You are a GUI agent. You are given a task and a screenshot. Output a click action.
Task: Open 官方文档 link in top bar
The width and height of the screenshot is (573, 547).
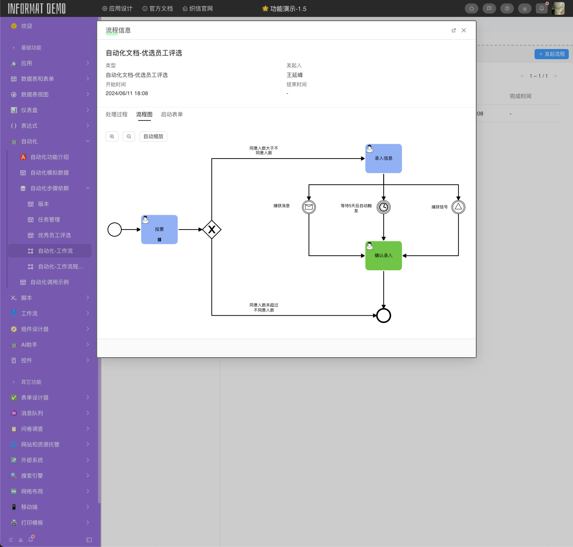[158, 8]
